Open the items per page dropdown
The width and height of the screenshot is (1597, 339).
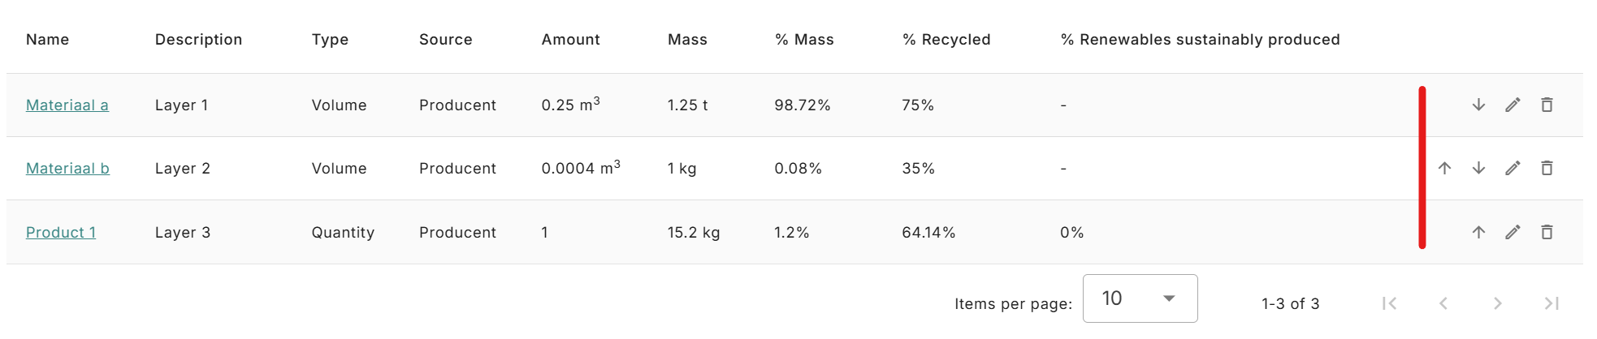pyautogui.click(x=1140, y=298)
